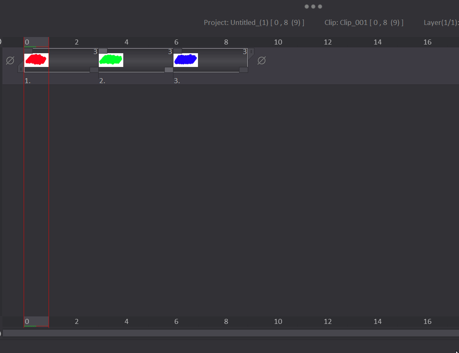Click frame 8 on the bottom ruler

coord(226,321)
